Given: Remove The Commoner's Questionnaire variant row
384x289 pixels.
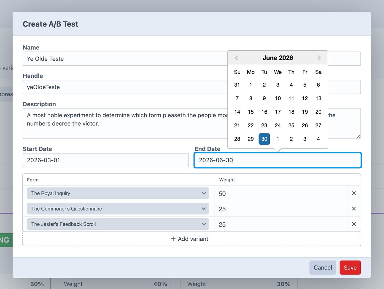Looking at the screenshot, I should (354, 209).
